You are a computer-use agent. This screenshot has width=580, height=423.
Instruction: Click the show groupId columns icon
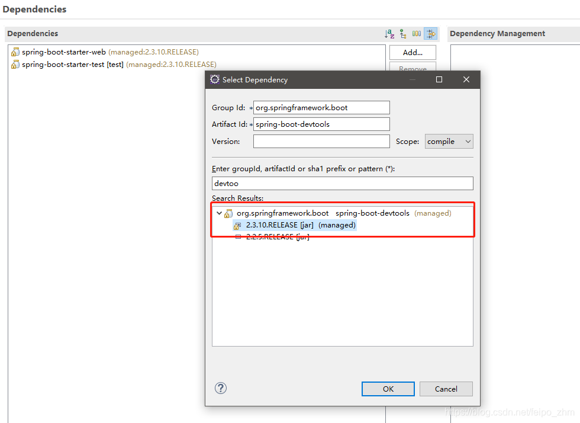pos(417,34)
